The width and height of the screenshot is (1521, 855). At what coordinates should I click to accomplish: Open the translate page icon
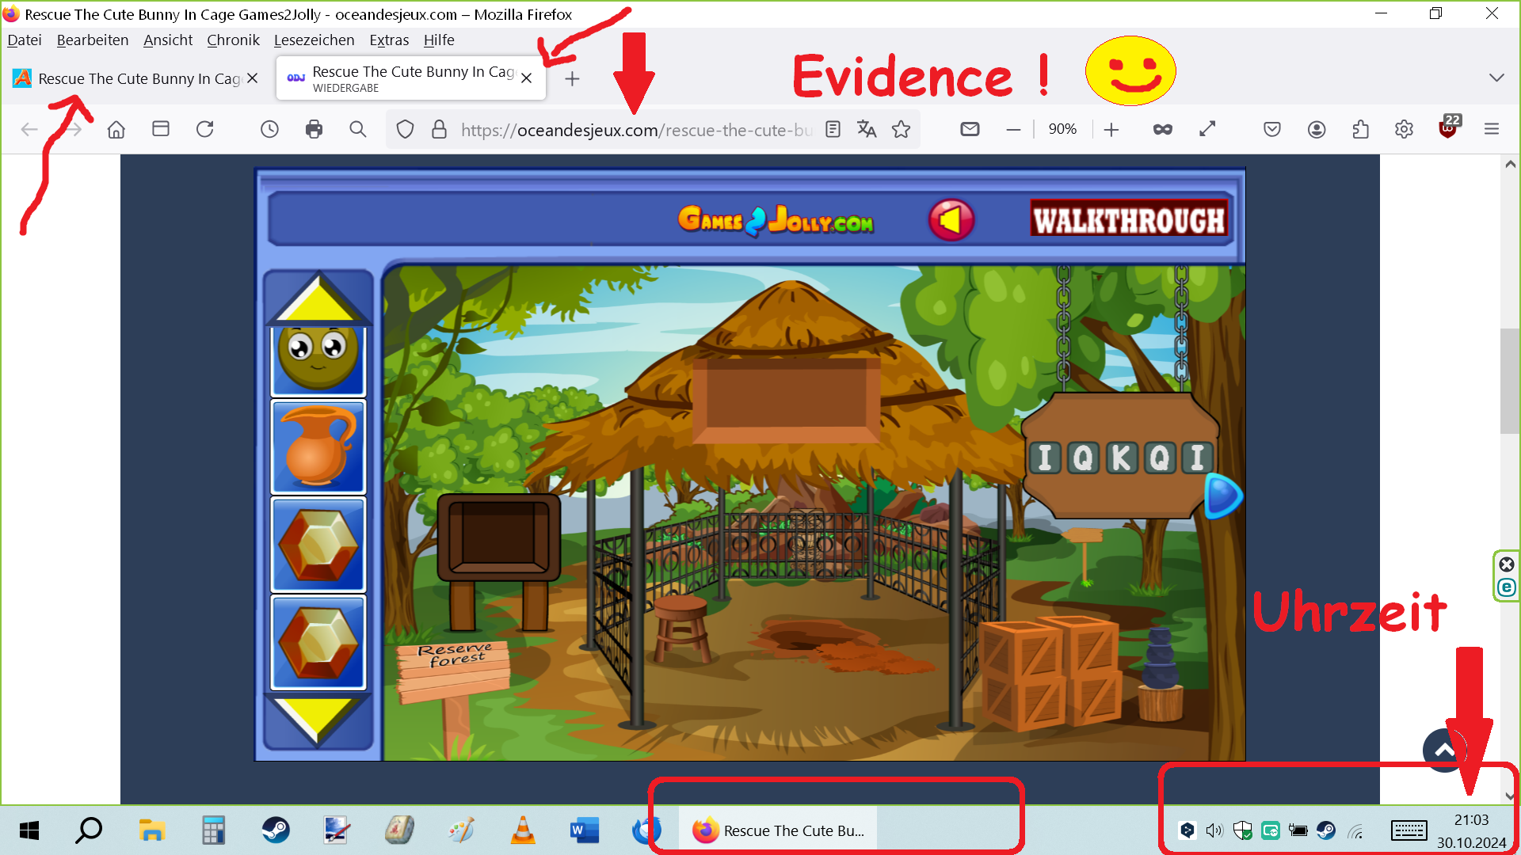(x=867, y=129)
